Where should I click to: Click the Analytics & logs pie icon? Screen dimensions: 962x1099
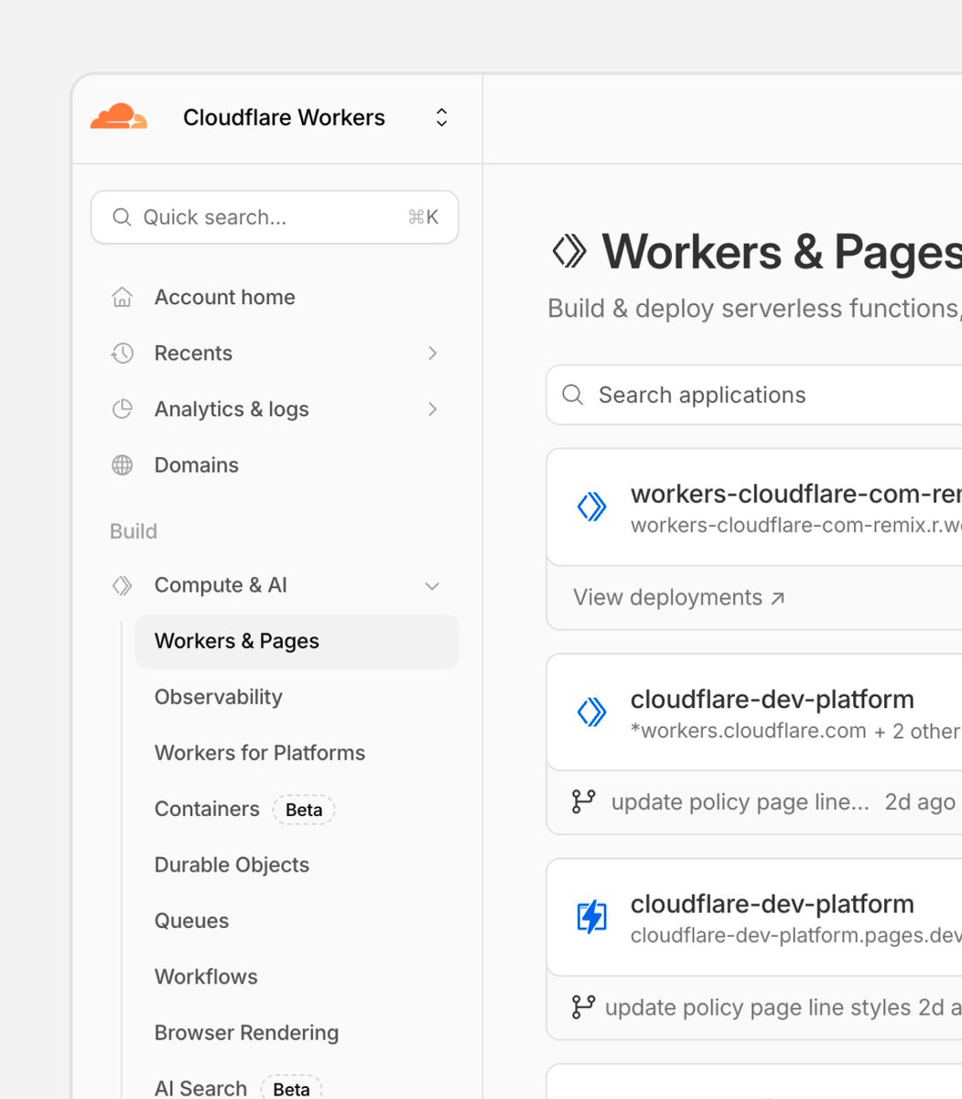point(122,408)
